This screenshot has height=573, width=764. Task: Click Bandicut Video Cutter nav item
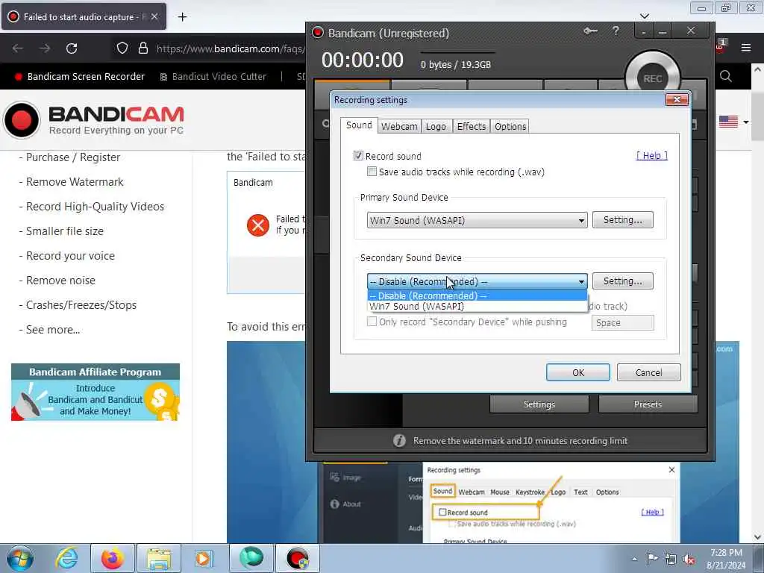213,77
